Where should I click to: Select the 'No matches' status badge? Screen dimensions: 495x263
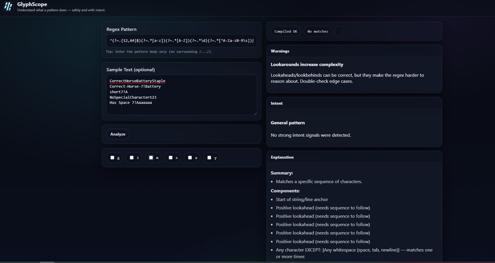[318, 31]
